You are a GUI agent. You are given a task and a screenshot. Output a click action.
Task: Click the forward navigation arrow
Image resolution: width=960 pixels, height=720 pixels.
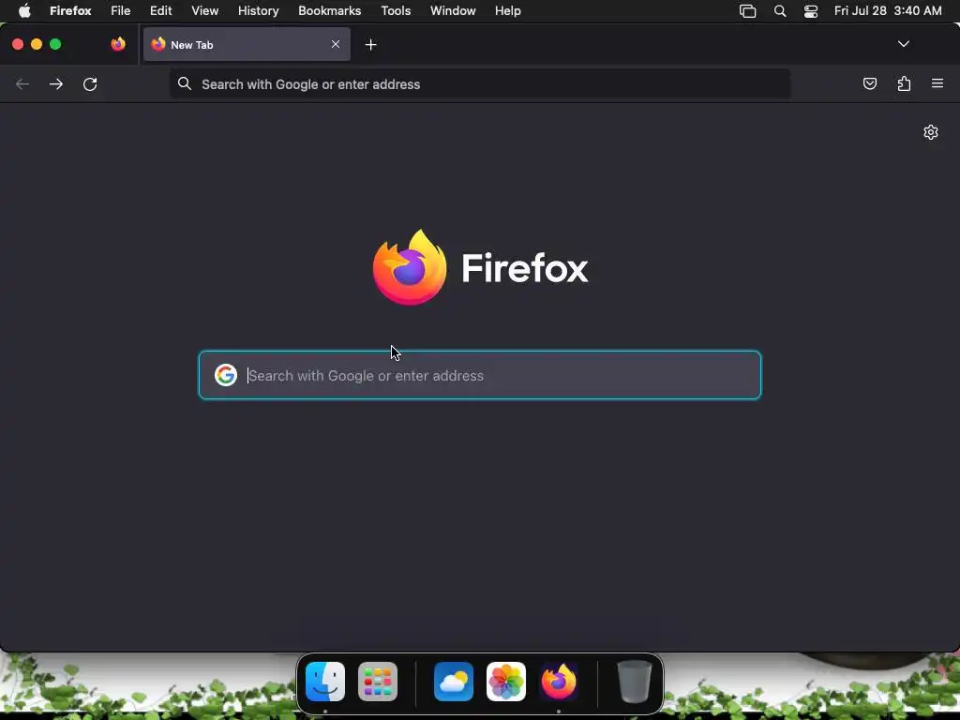click(56, 83)
